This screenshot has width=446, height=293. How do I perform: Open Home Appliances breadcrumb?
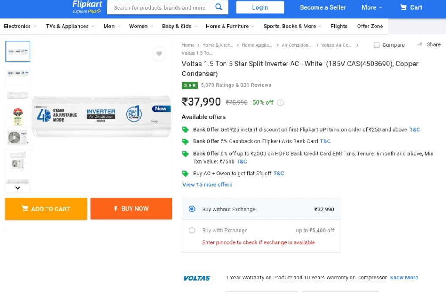coord(257,45)
